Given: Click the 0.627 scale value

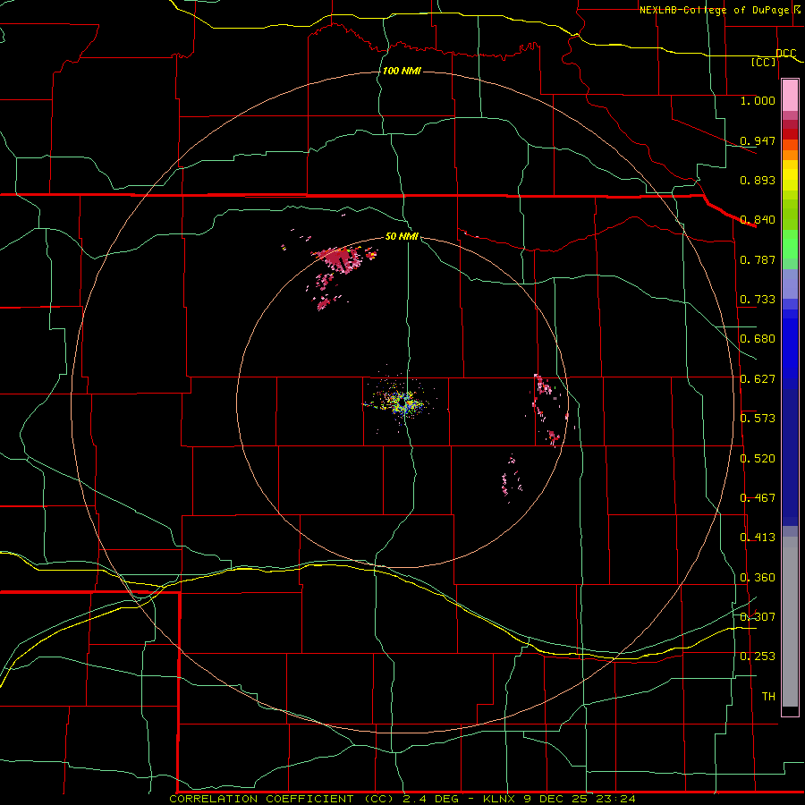Looking at the screenshot, I should point(758,379).
